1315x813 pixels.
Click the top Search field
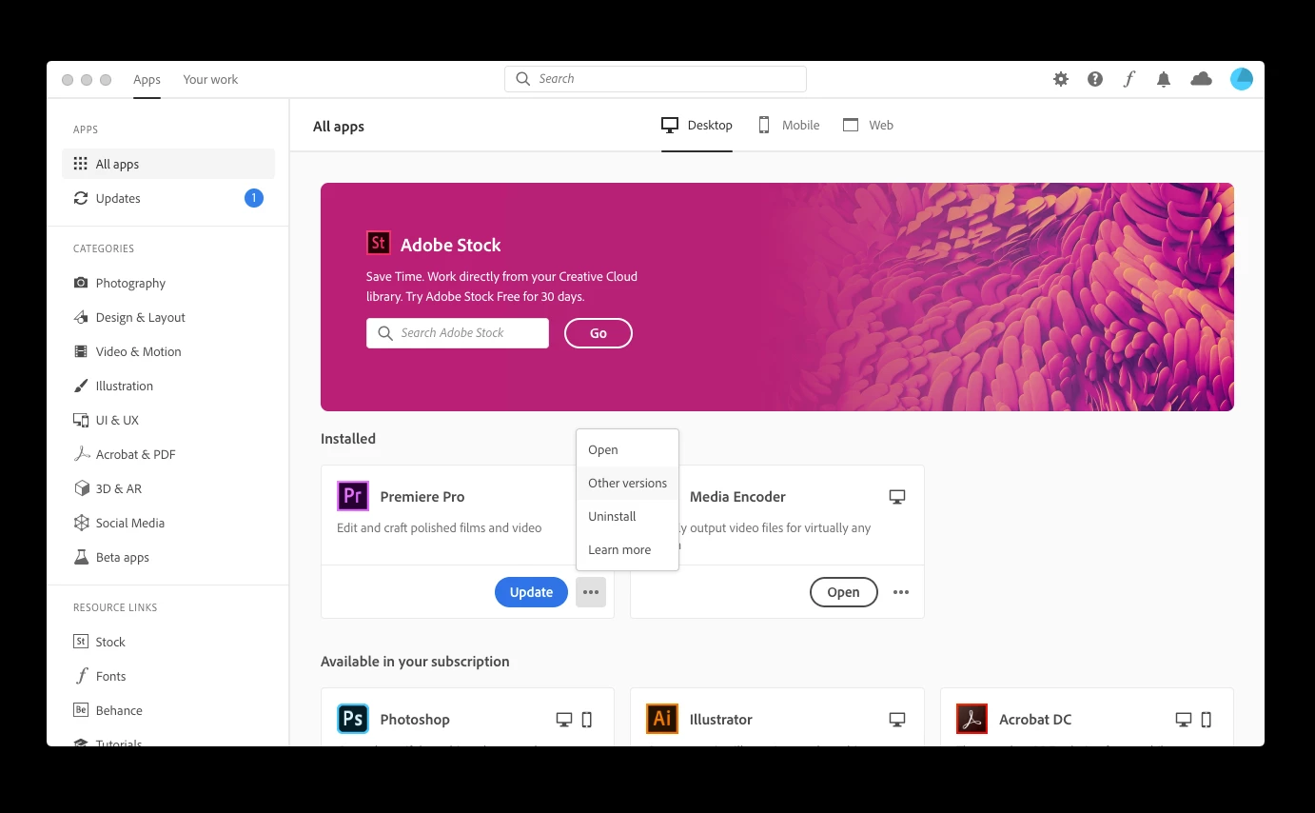point(656,79)
